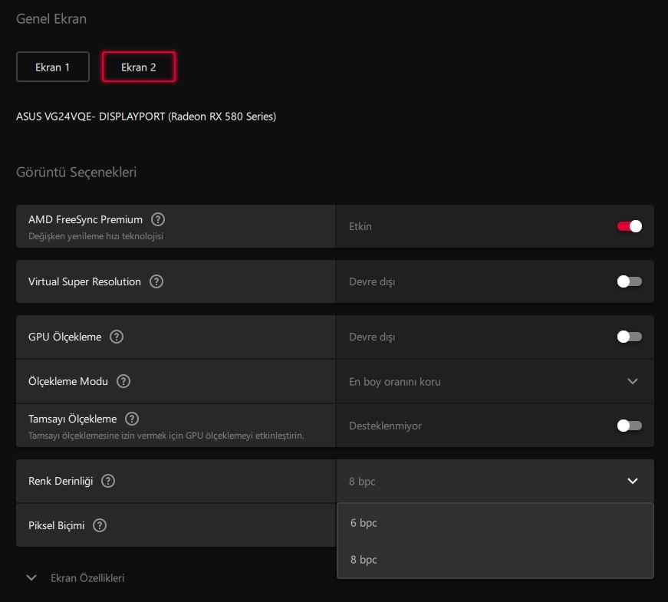This screenshot has width=668, height=602.
Task: Disable the AMD FreeSync Premium toggle
Action: point(629,226)
